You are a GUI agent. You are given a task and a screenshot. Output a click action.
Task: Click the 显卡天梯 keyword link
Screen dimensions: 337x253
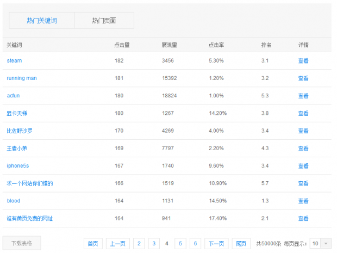(16, 113)
